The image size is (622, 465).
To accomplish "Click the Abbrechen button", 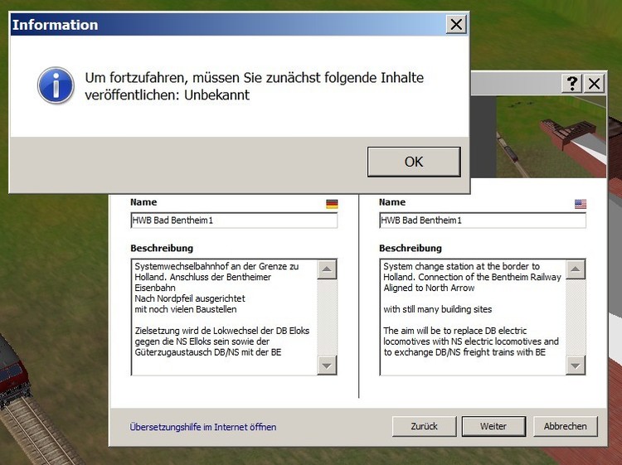I will [565, 426].
